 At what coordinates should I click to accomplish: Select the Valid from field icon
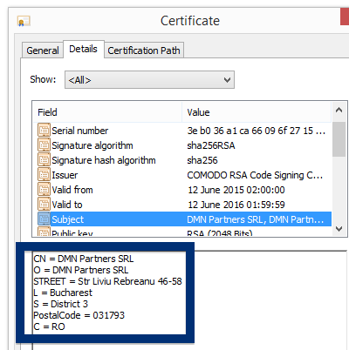tap(44, 190)
